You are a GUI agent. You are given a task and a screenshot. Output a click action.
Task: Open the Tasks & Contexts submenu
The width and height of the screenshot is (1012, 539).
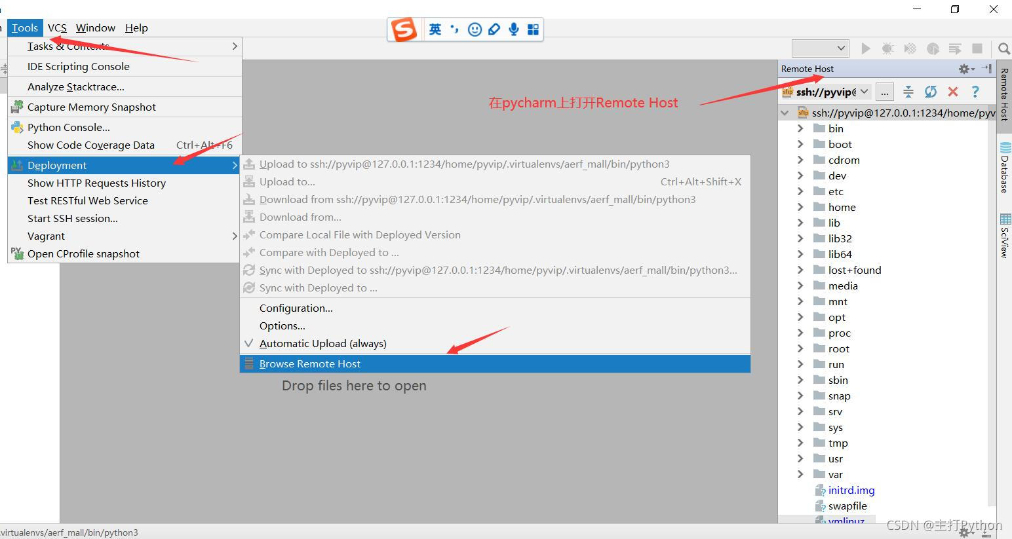[x=125, y=46]
